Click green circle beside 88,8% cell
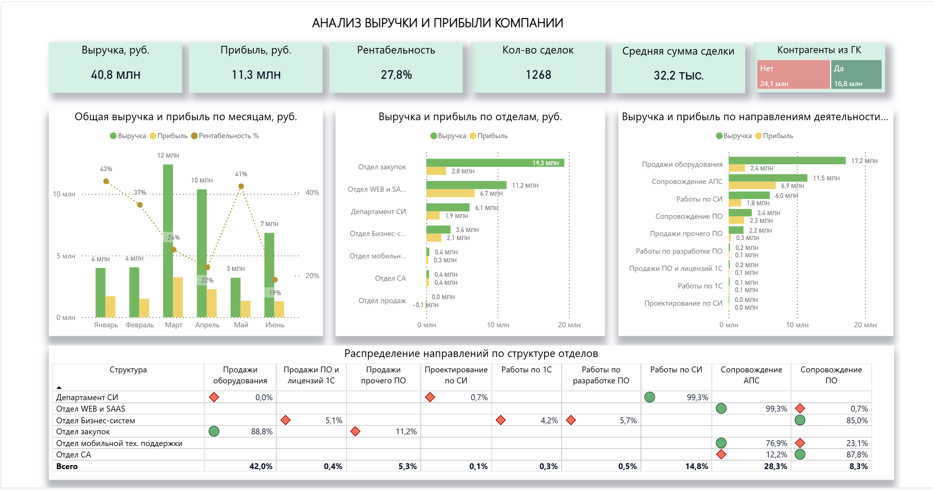The height and width of the screenshot is (490, 933). [x=214, y=431]
